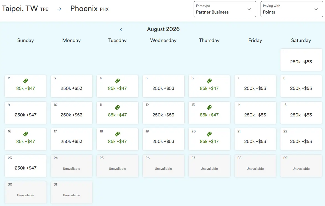Click the discount tag icon on August 13
Screen dimensions: 325x206
coord(209,108)
